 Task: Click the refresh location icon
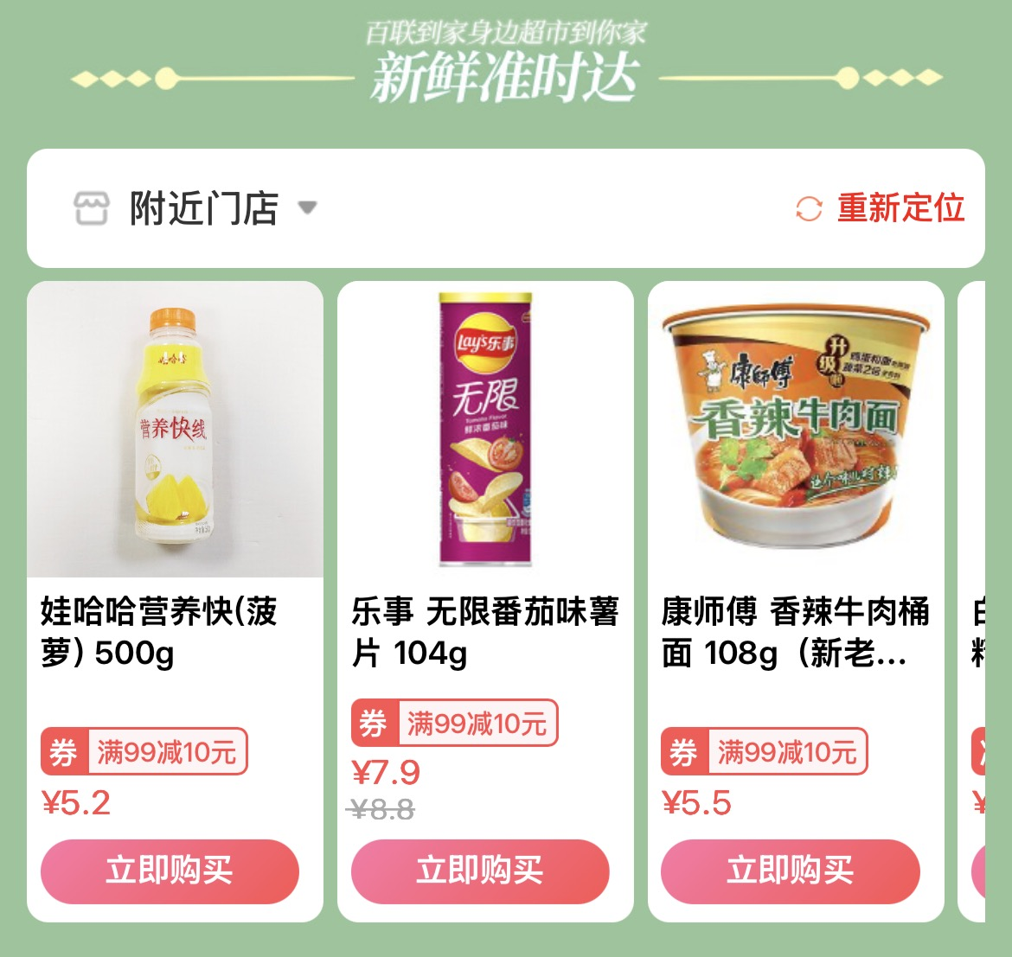809,208
